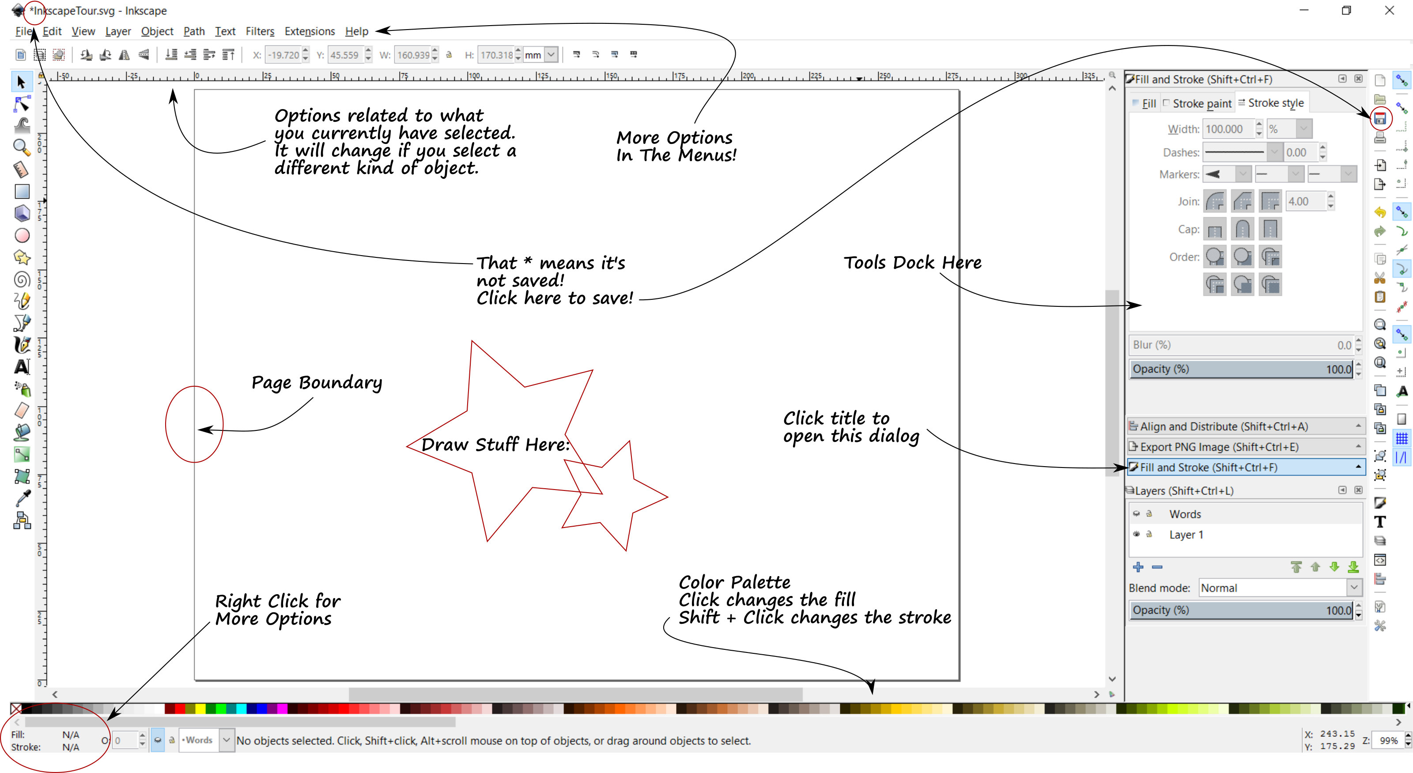This screenshot has height=773, width=1413.
Task: Click the Layers panel add button
Action: click(1139, 566)
